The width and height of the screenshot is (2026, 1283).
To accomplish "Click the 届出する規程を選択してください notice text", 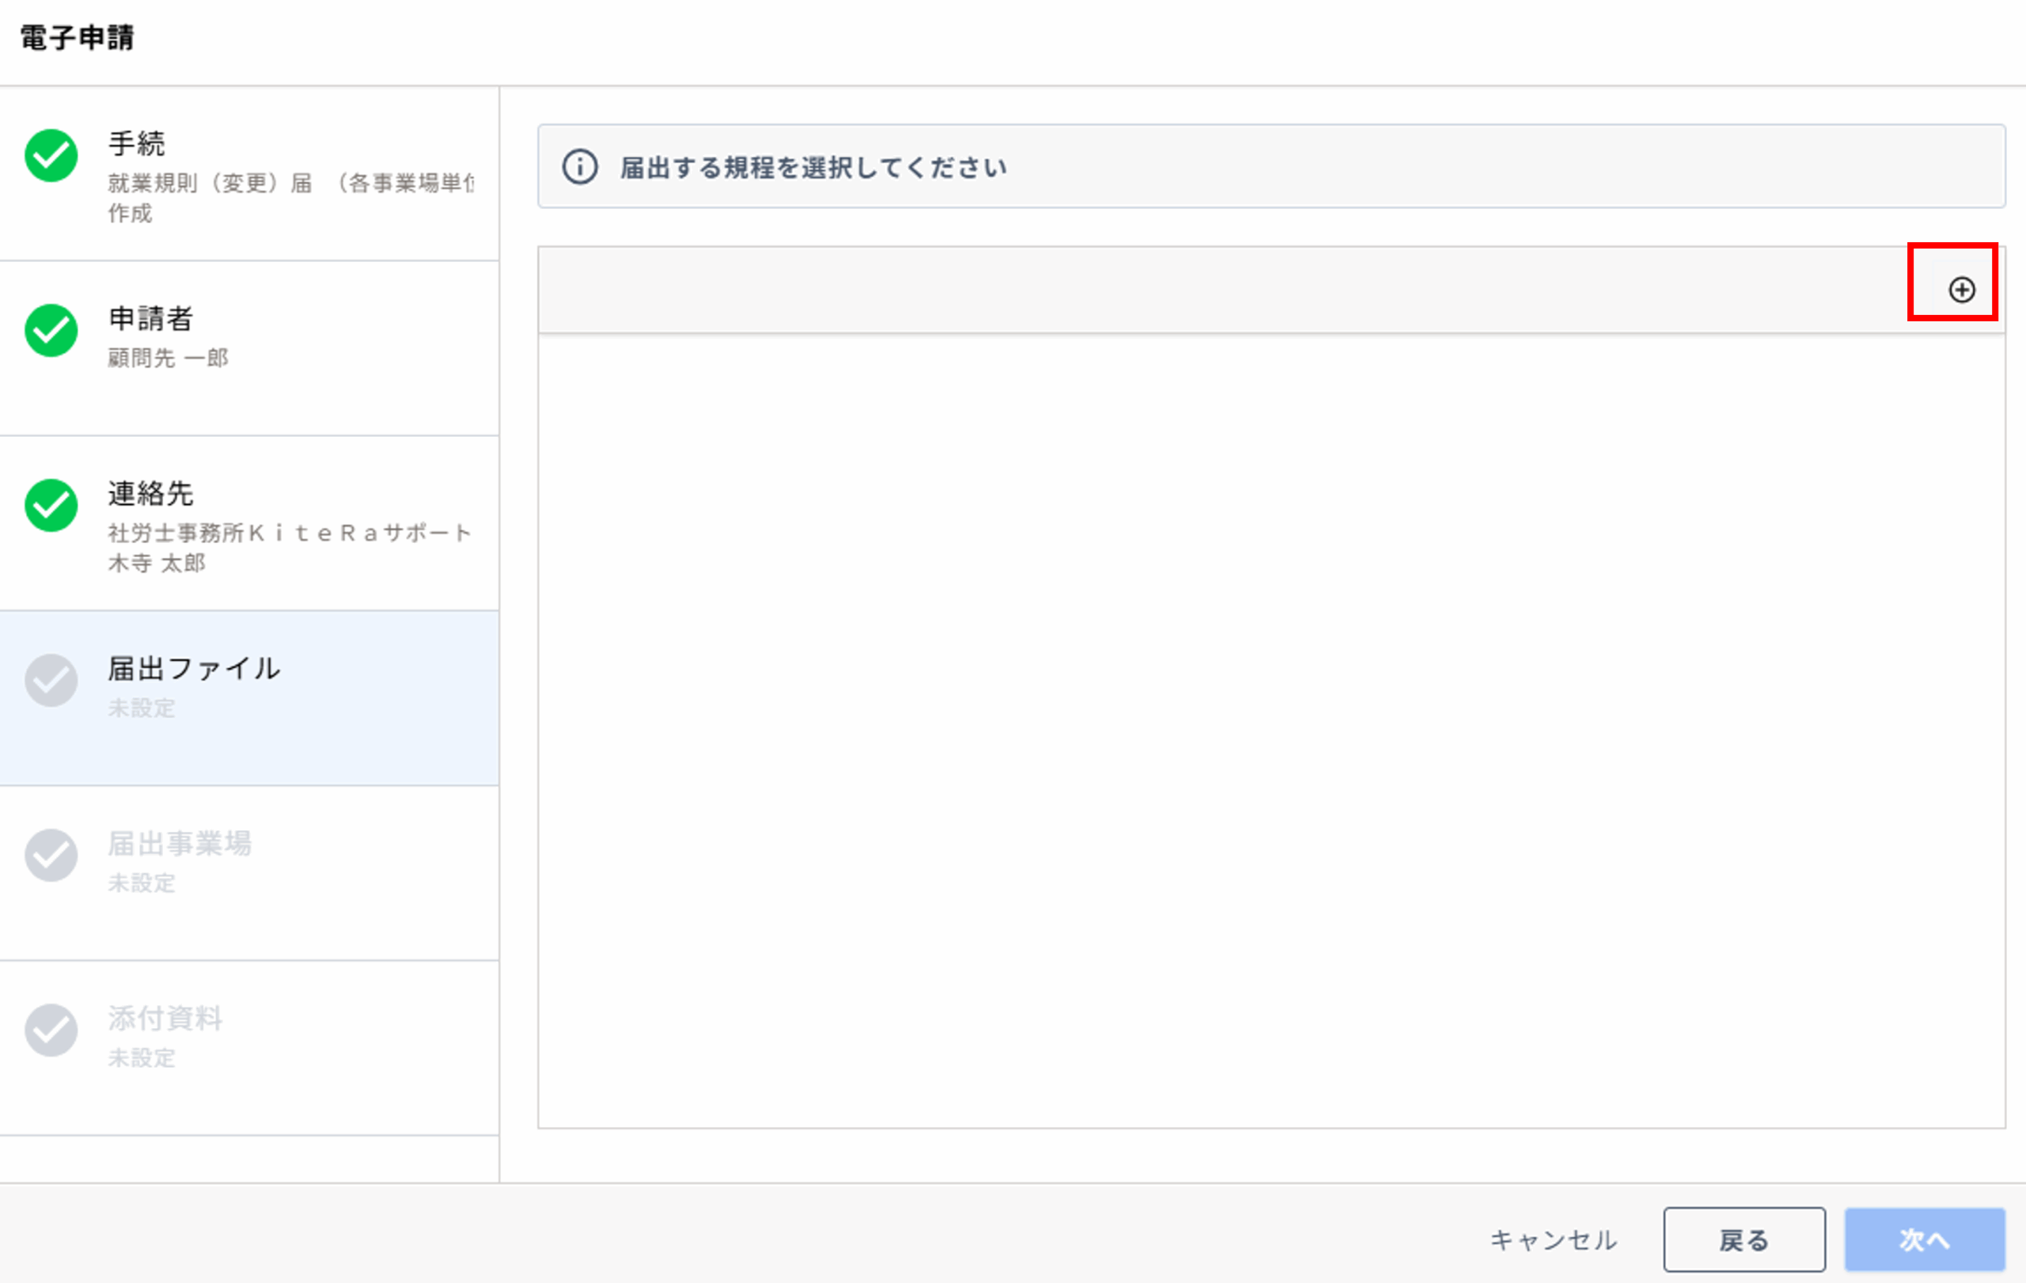I will (813, 168).
